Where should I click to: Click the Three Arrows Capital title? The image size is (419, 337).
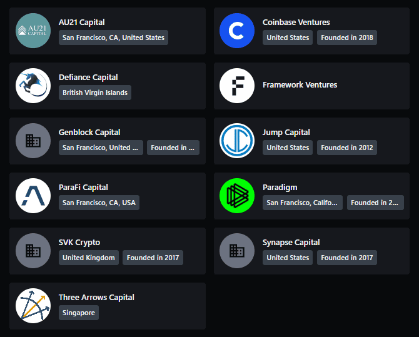(96, 298)
